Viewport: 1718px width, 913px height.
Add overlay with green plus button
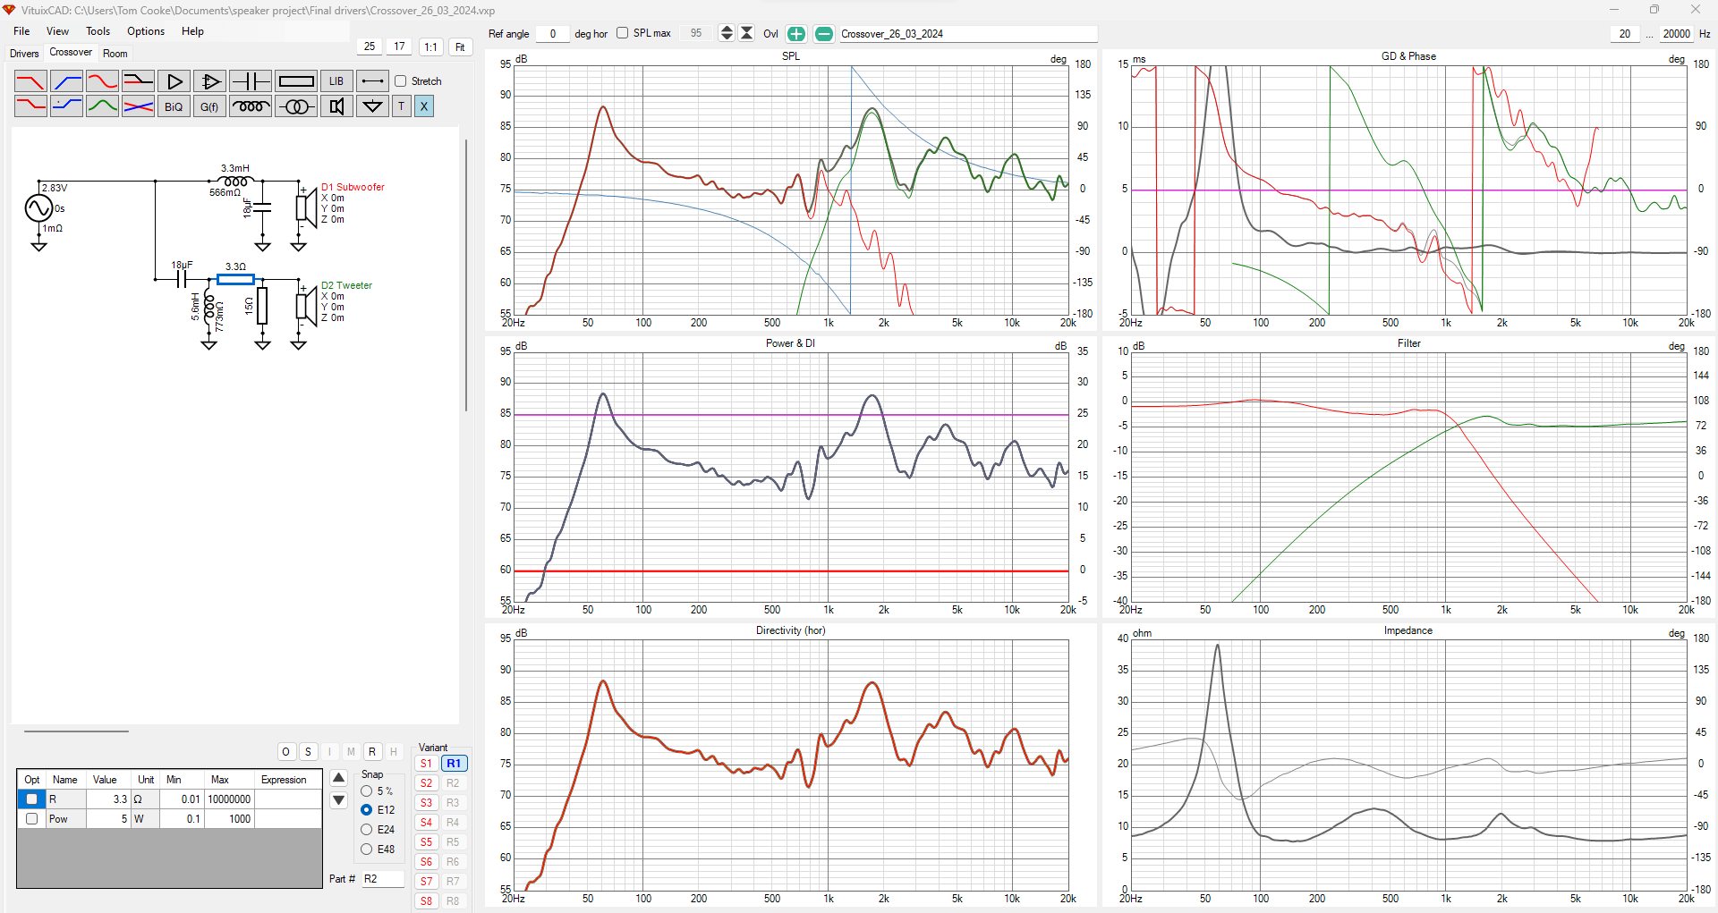pos(795,34)
